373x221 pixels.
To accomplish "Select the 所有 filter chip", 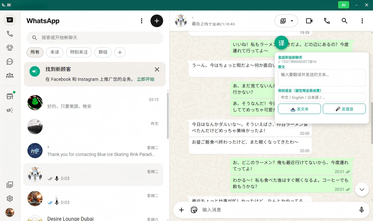I will [35, 52].
